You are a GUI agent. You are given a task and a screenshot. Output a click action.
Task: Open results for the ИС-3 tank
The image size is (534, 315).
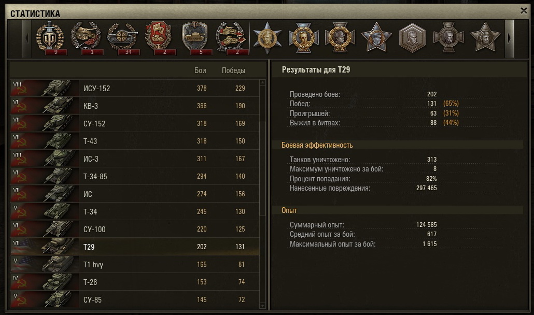click(x=134, y=159)
